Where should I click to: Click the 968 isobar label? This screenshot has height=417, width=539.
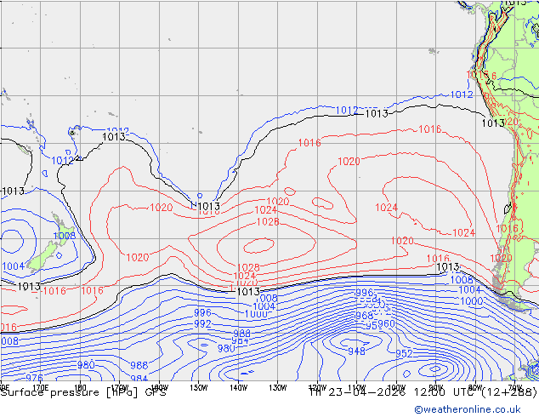pos(364,316)
